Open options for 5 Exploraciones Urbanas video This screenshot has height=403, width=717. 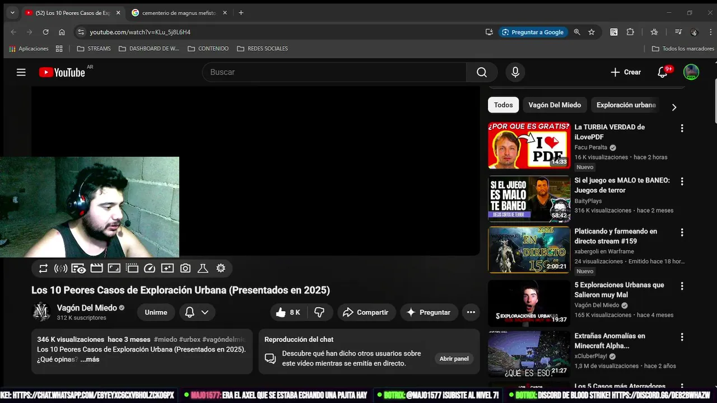click(682, 286)
